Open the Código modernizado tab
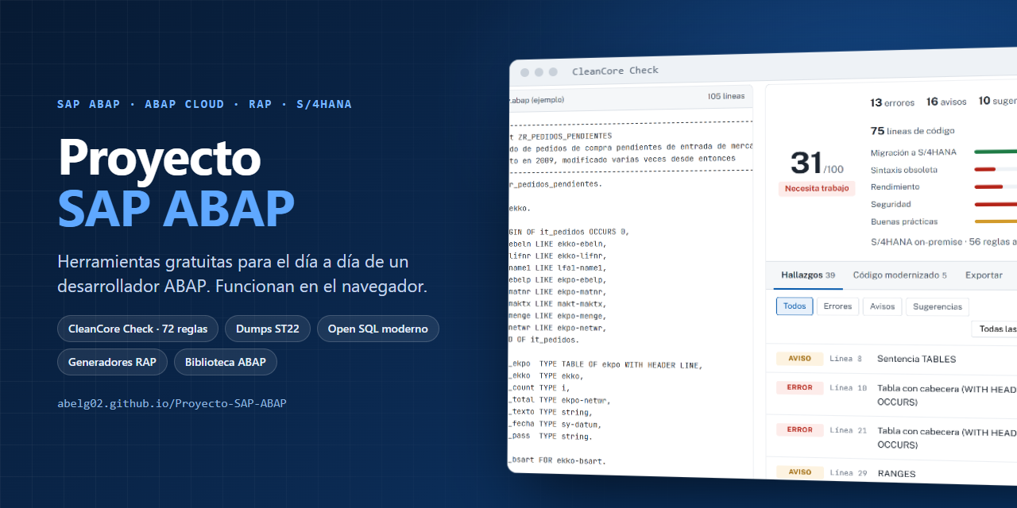 (x=899, y=275)
